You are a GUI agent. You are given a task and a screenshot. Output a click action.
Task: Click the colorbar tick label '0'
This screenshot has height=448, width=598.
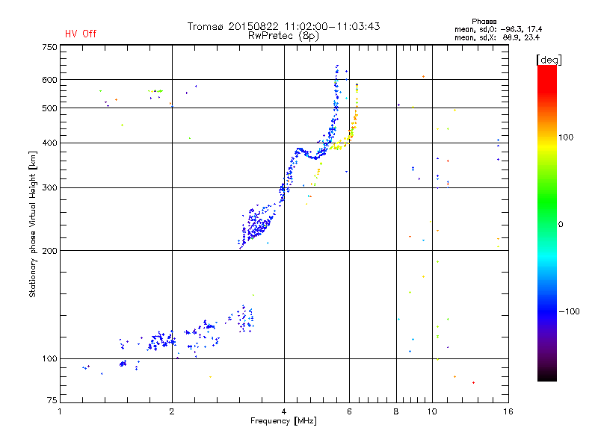(x=561, y=225)
